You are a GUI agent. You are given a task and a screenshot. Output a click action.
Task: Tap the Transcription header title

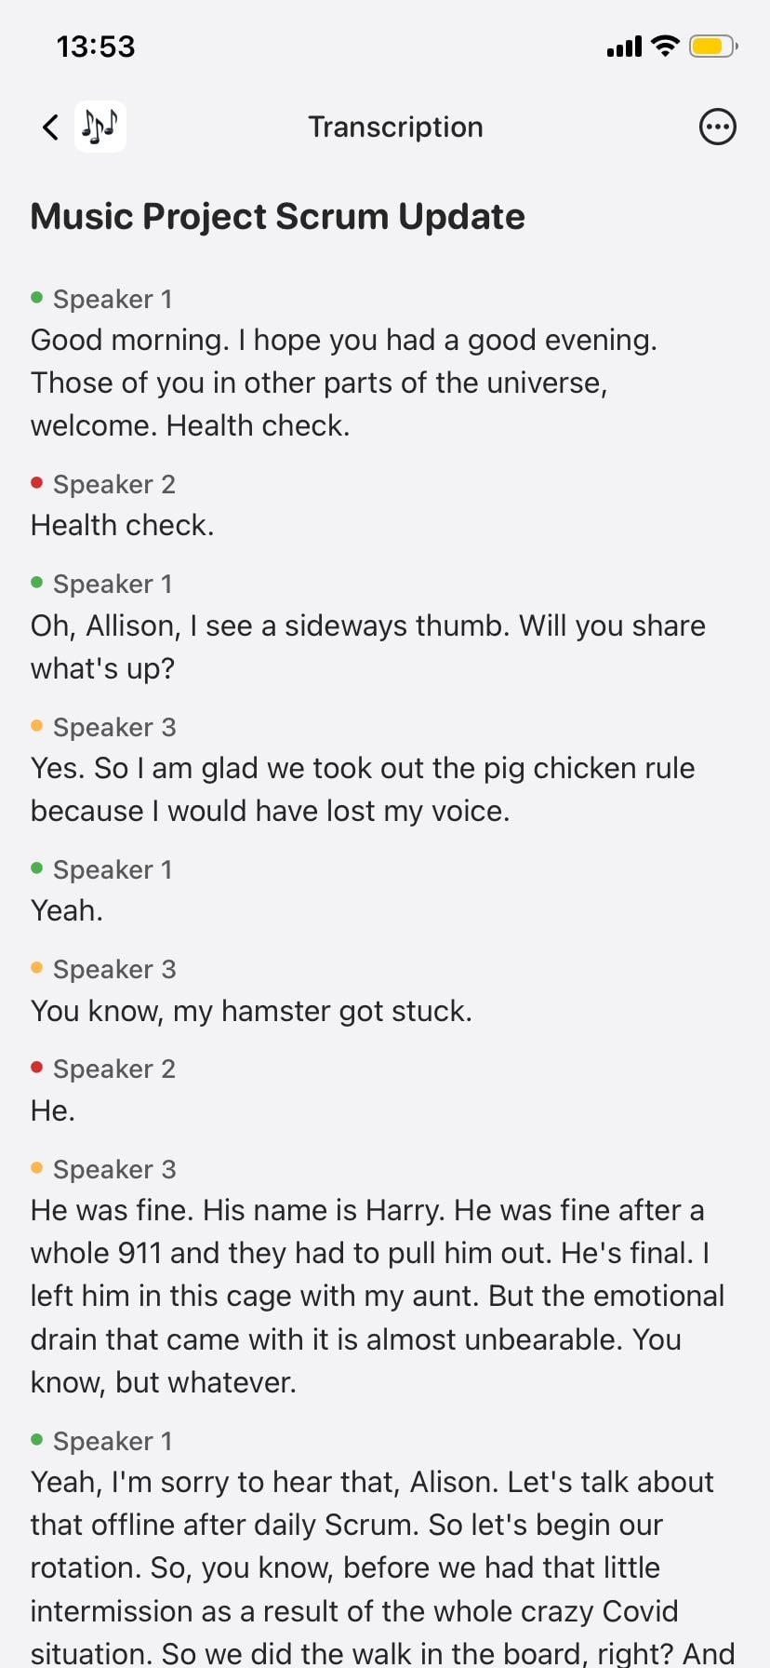coord(395,127)
